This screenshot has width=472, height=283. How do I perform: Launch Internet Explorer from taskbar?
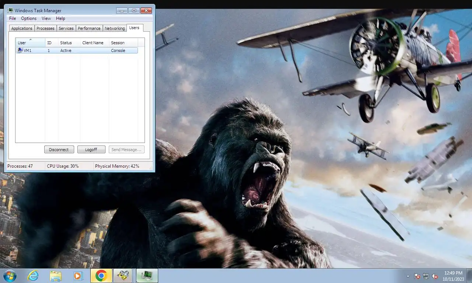(33, 276)
